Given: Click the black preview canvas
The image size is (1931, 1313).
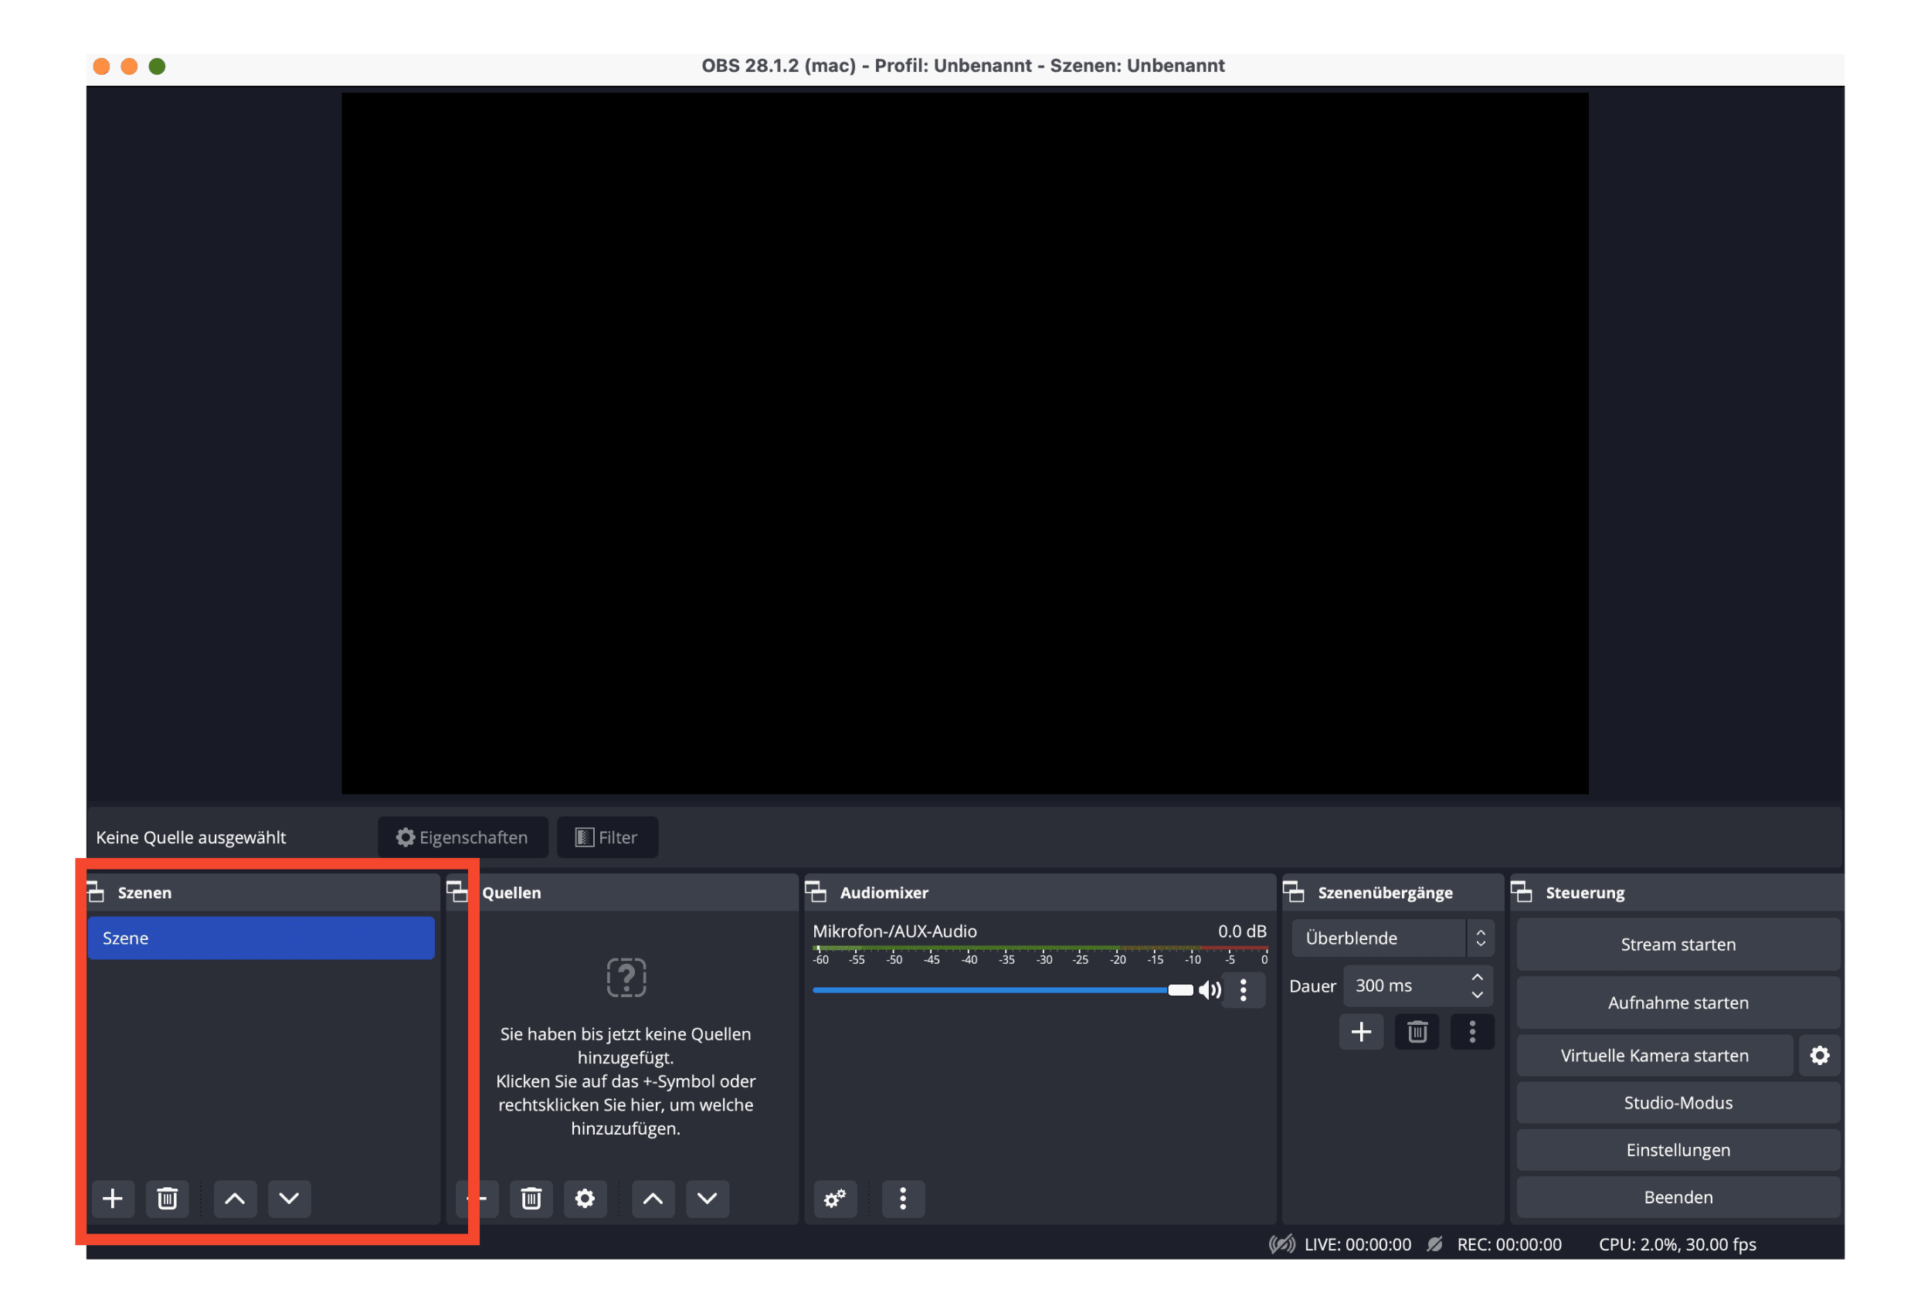Looking at the screenshot, I should coord(965,443).
